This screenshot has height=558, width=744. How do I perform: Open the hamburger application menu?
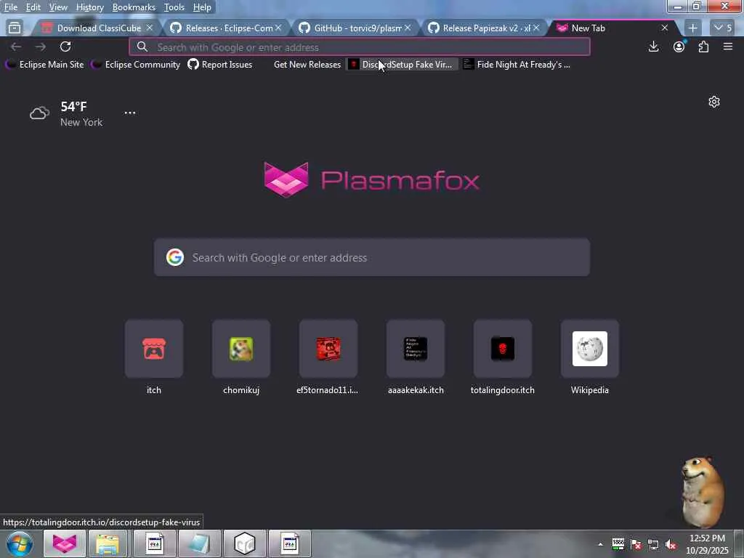click(x=728, y=46)
